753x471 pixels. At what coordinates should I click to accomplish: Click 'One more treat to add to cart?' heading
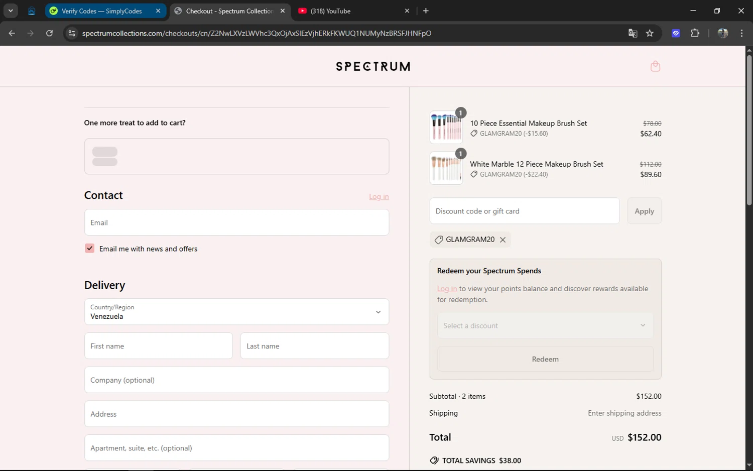click(x=135, y=123)
